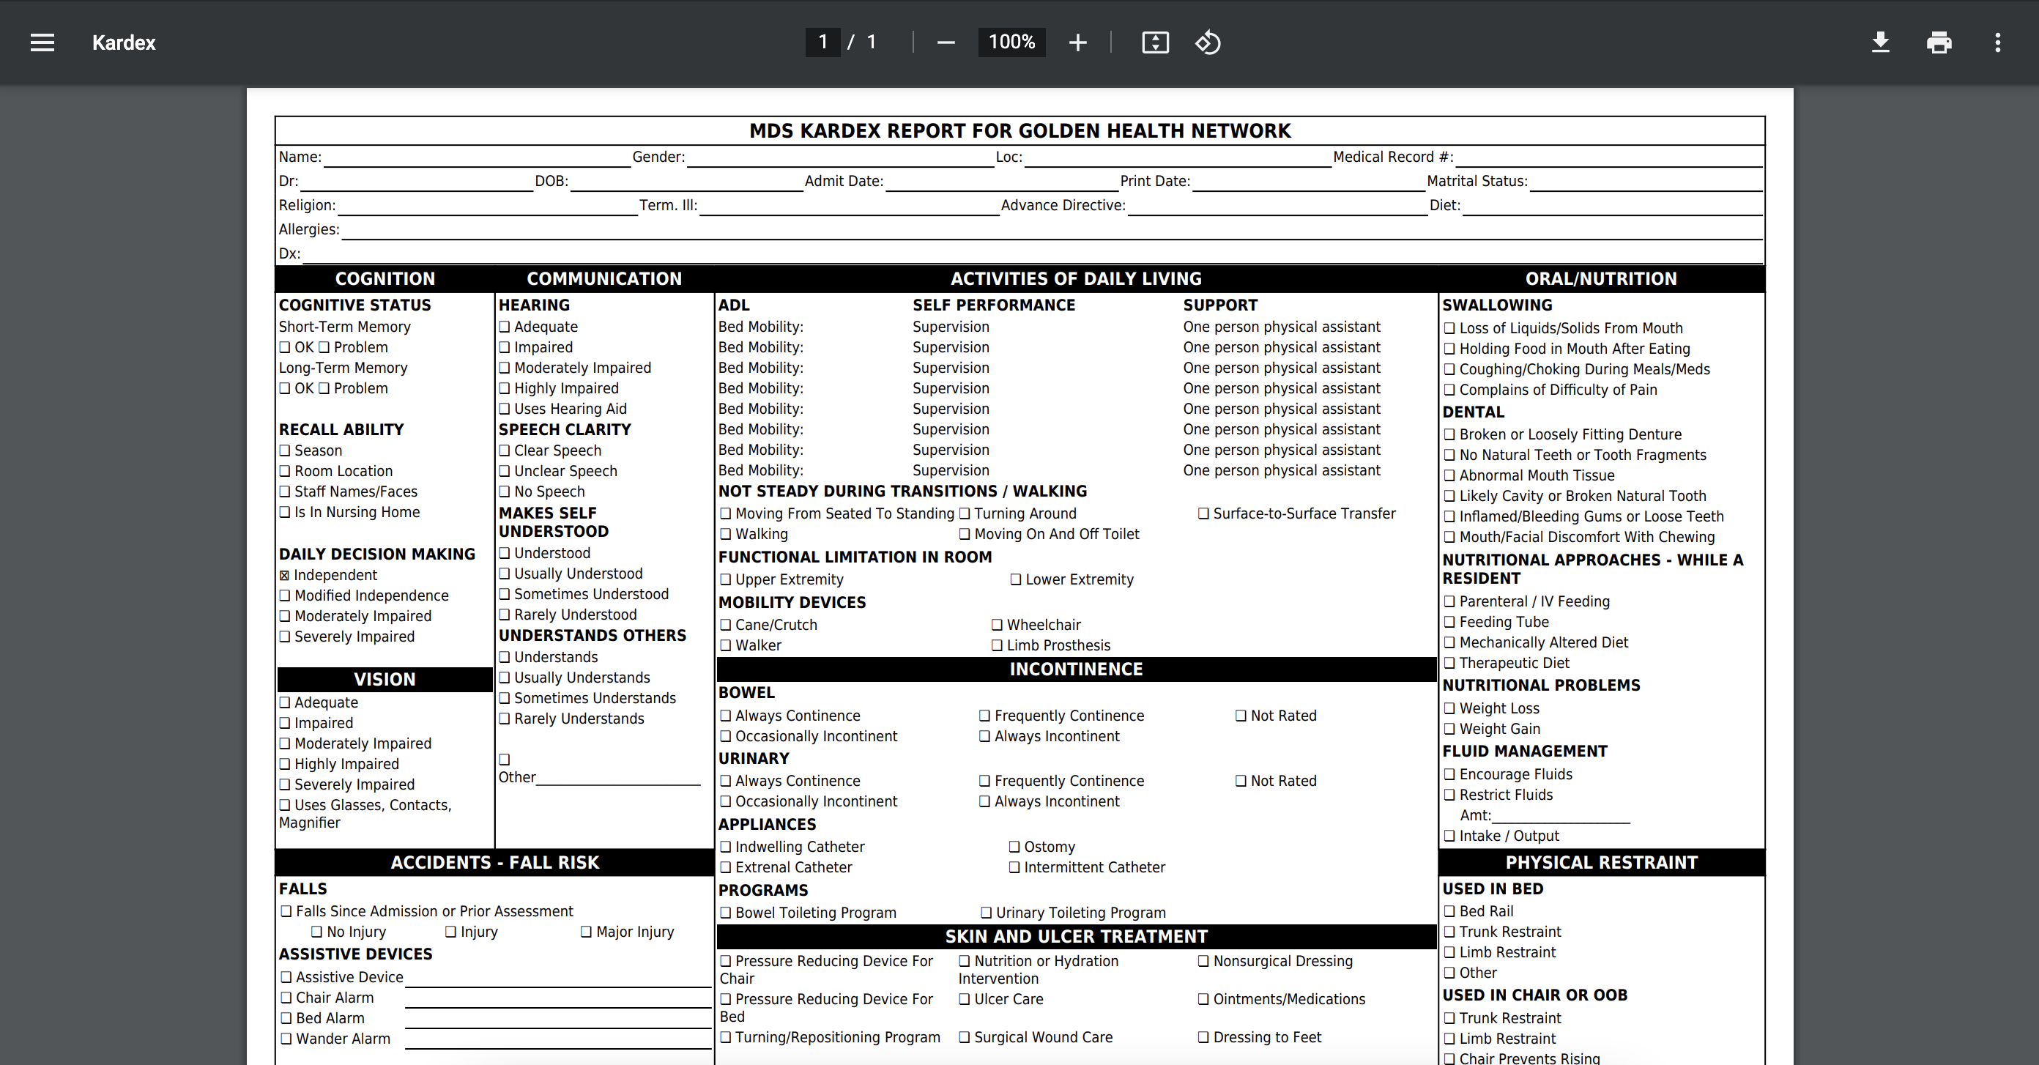The width and height of the screenshot is (2039, 1065).
Task: Download the Kardex PDF
Action: click(x=1880, y=42)
